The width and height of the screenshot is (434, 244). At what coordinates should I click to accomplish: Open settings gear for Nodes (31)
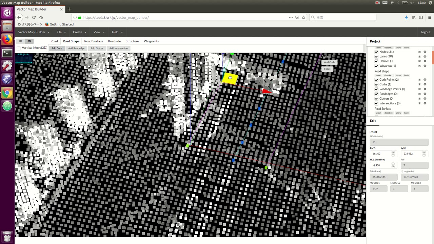(x=425, y=52)
